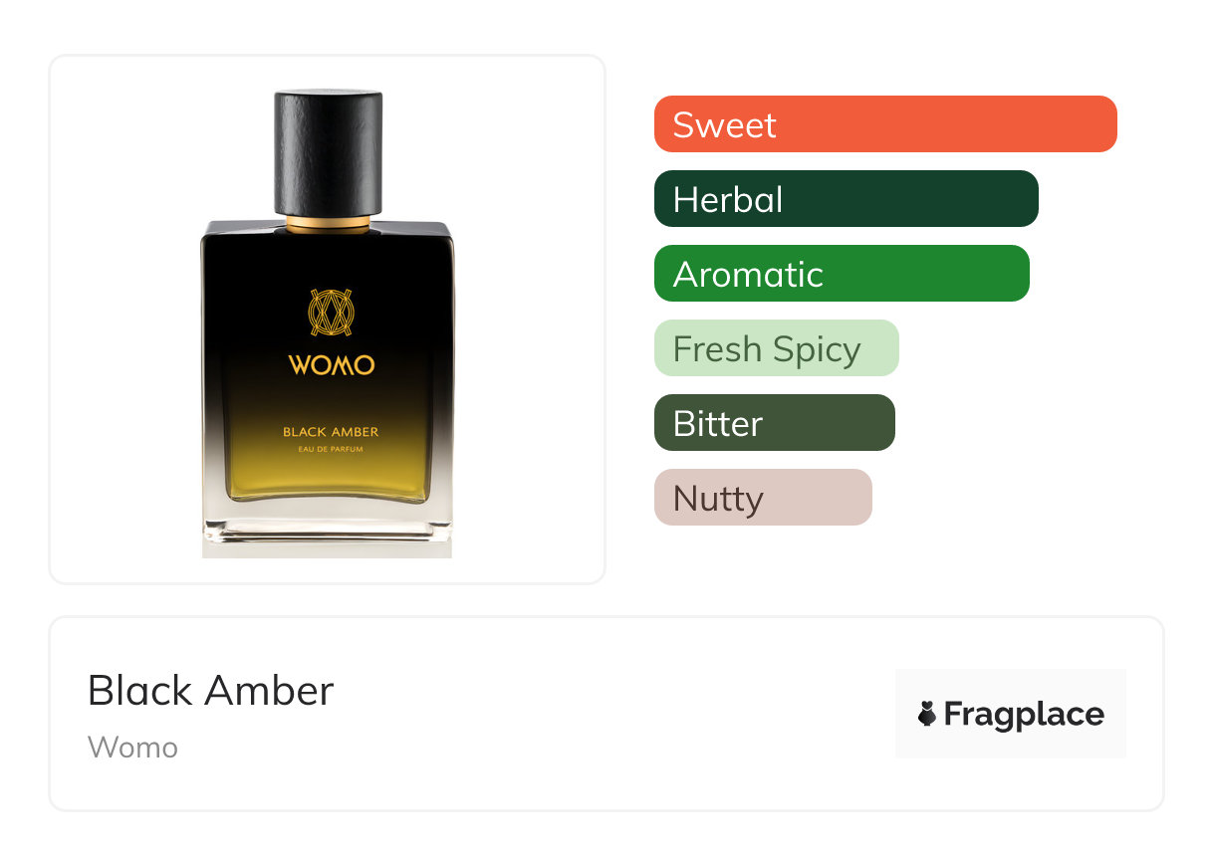1213x860 pixels.
Task: Click the Fragplace logo badge background
Action: [1011, 714]
